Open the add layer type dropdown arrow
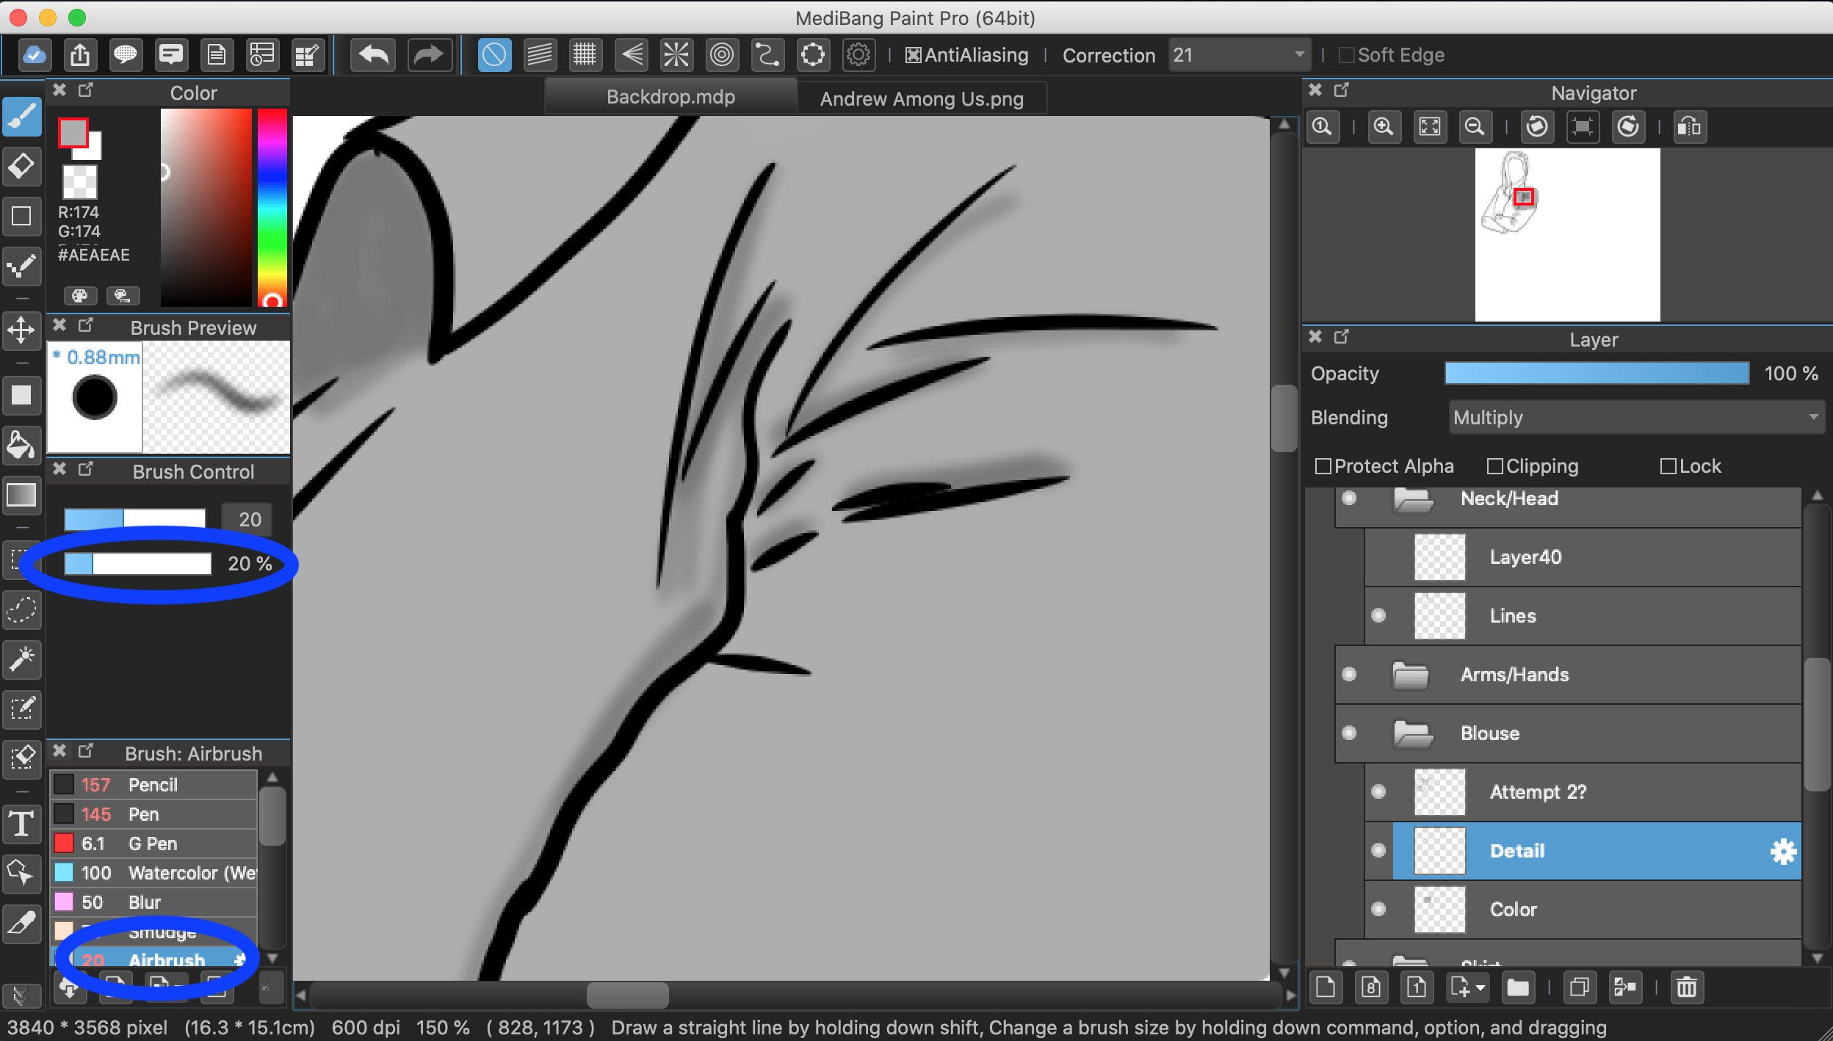 click(1480, 987)
